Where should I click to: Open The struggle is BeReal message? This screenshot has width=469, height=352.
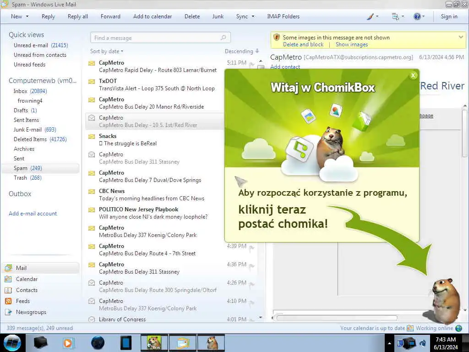128,143
